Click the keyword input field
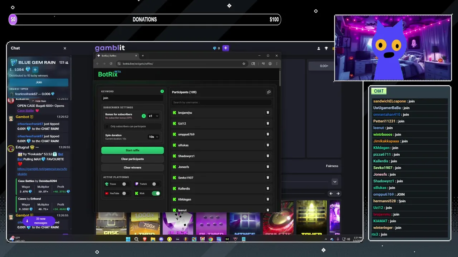This screenshot has height=257, width=458. (132, 98)
